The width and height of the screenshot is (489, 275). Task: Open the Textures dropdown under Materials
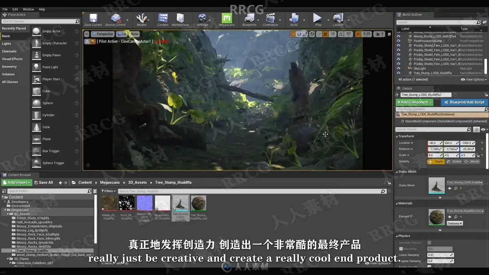pyautogui.click(x=455, y=223)
